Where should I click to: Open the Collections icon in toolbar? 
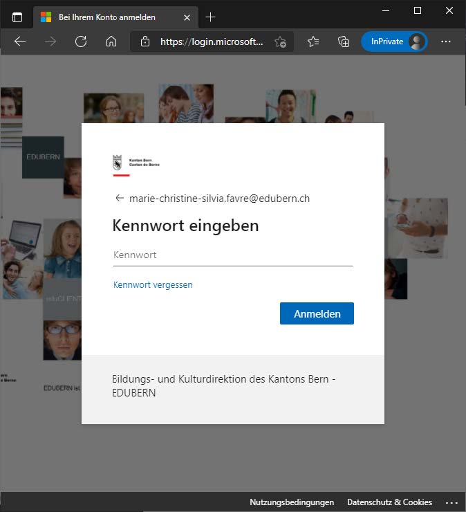pos(344,42)
